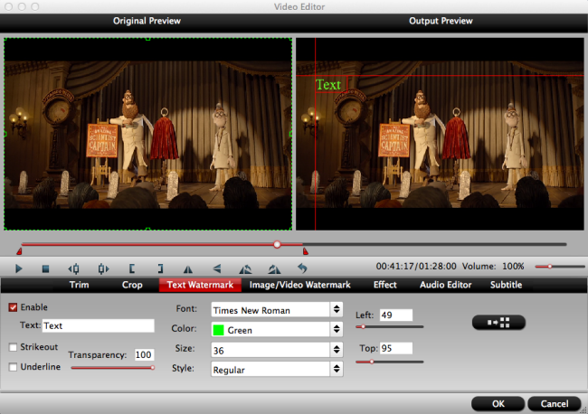Switch to the Crop tab

tap(132, 285)
